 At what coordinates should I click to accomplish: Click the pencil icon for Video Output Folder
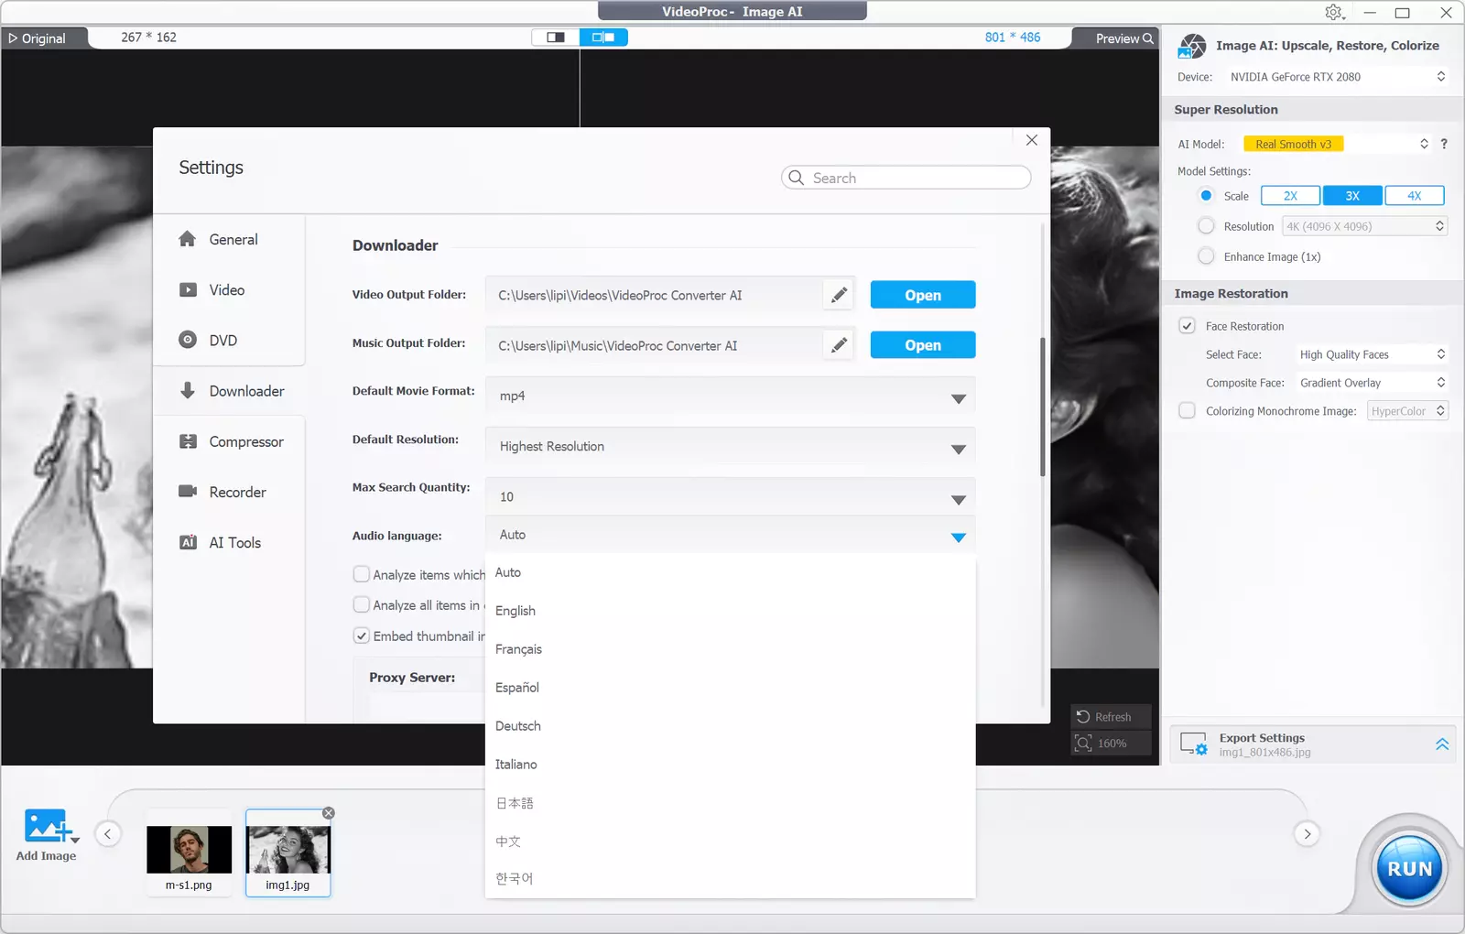(x=839, y=295)
